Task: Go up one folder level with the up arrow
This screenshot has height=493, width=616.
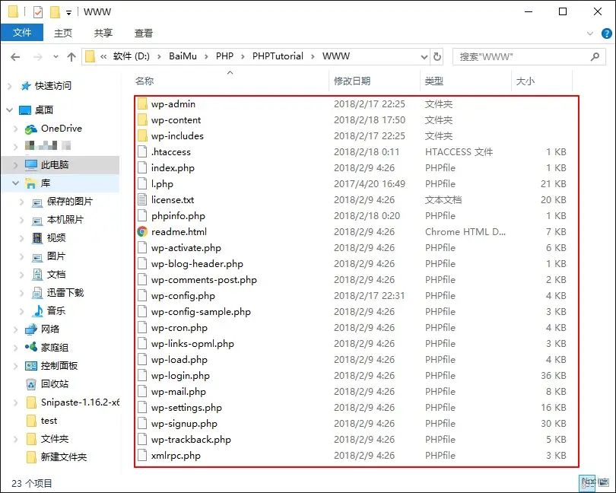Action: pos(71,56)
